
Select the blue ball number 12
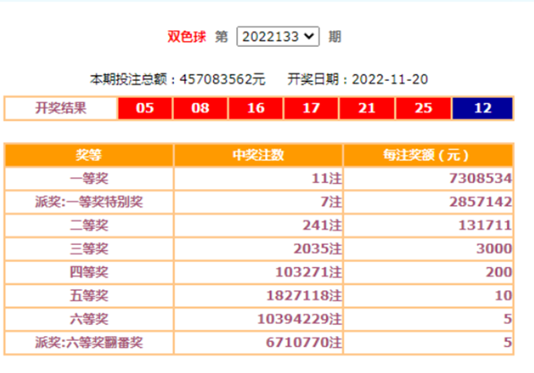point(482,109)
